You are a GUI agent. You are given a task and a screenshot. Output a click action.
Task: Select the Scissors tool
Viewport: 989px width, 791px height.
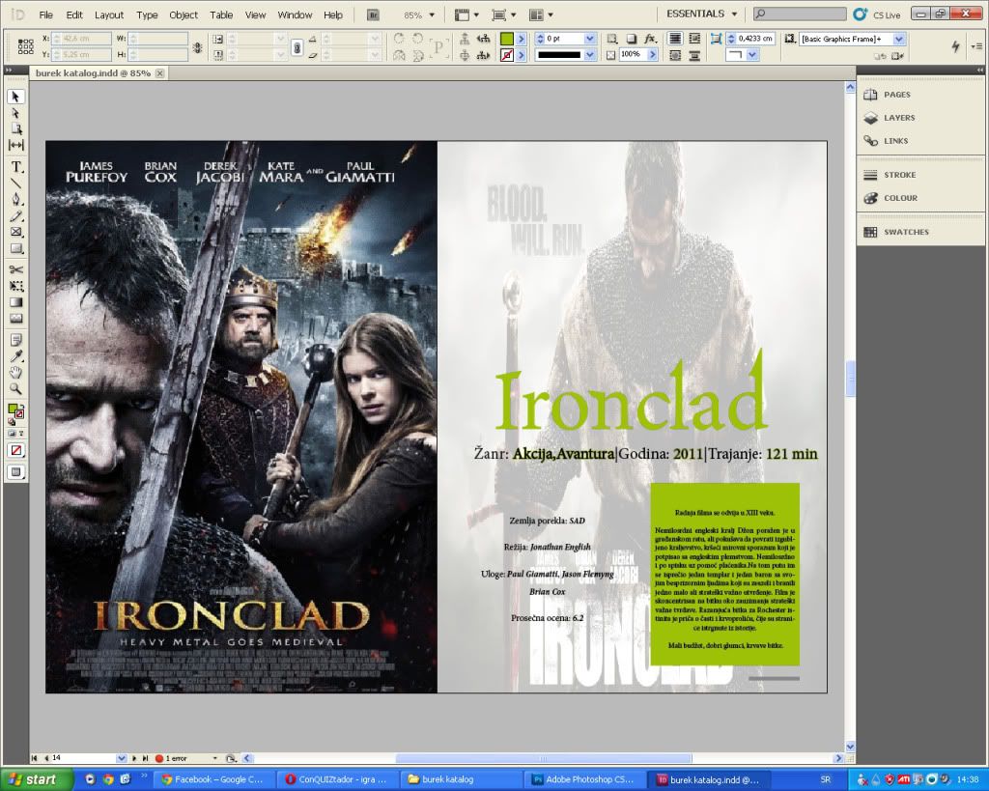click(x=15, y=269)
